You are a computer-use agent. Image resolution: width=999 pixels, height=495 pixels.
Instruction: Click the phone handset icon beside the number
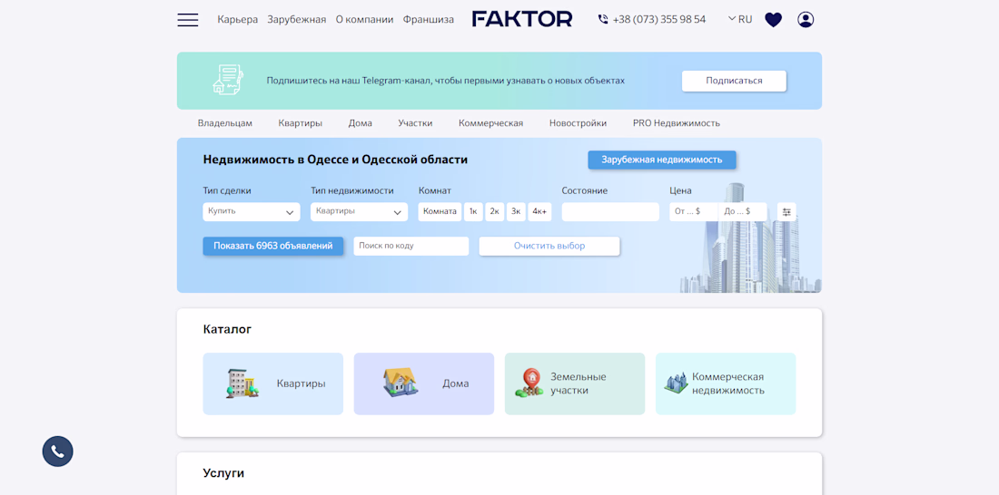coord(603,20)
